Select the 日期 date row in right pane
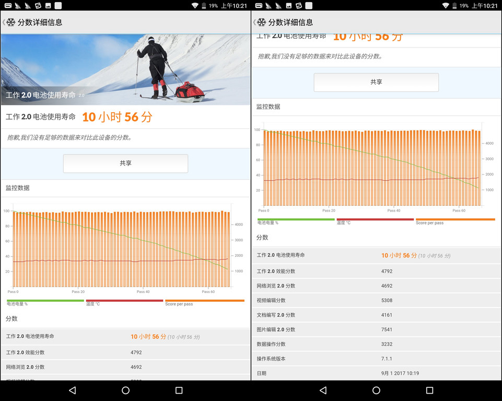This screenshot has height=401, width=502. (x=376, y=373)
